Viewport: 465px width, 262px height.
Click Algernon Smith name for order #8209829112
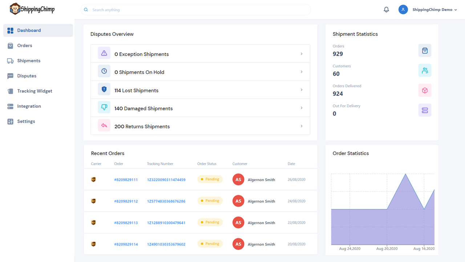coord(261,201)
